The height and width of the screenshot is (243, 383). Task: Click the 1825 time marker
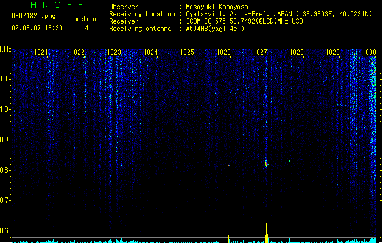tap(187, 52)
